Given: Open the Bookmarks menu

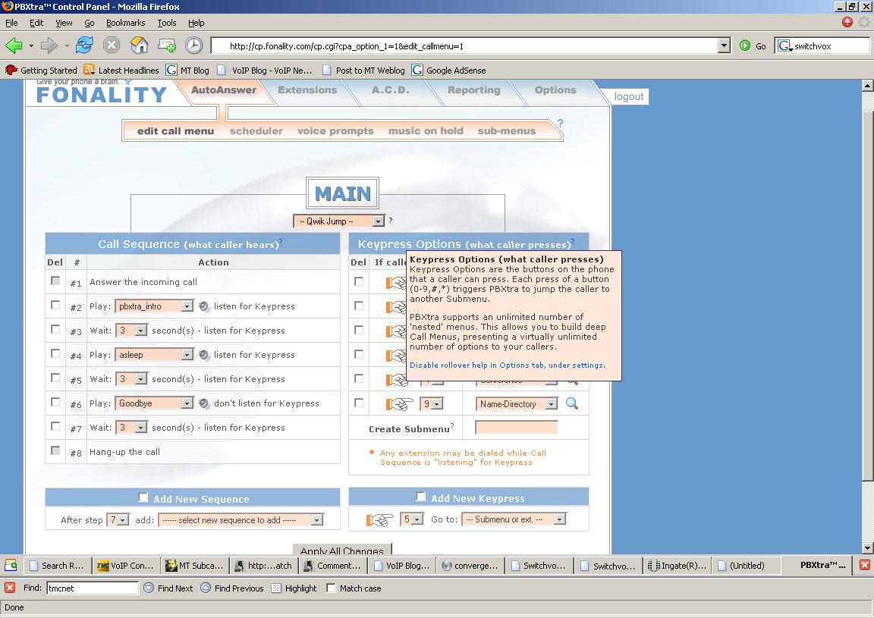Looking at the screenshot, I should (125, 23).
